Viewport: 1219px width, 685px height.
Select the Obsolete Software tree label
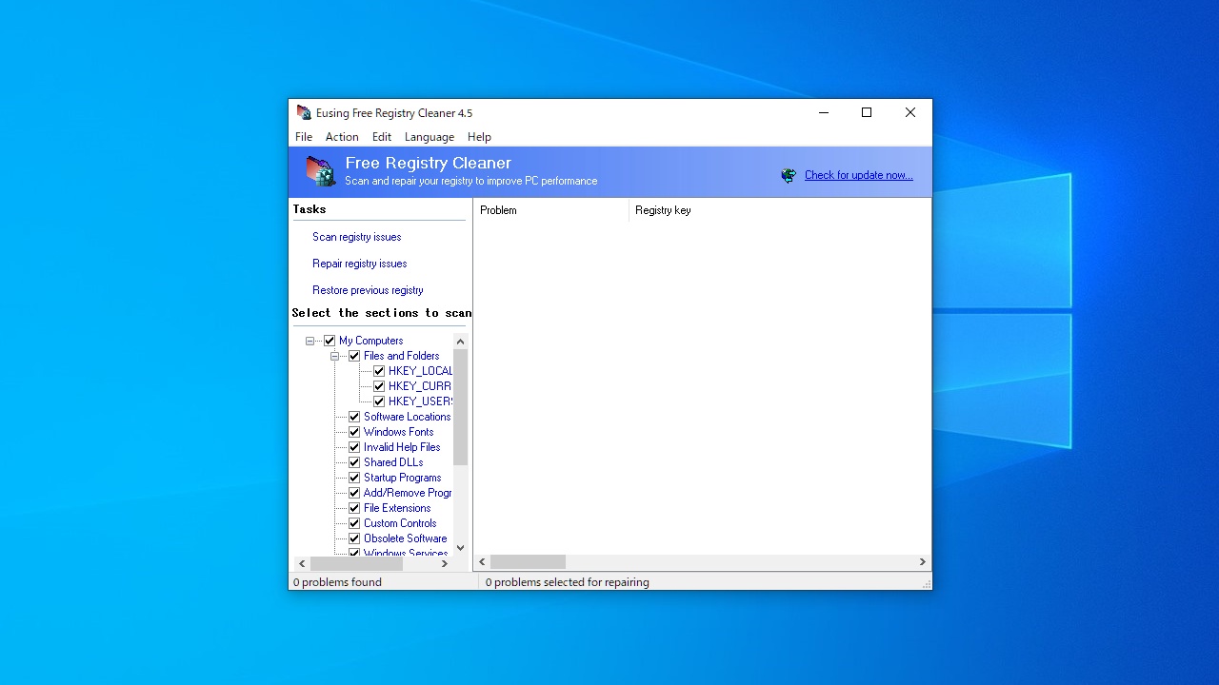pyautogui.click(x=405, y=538)
